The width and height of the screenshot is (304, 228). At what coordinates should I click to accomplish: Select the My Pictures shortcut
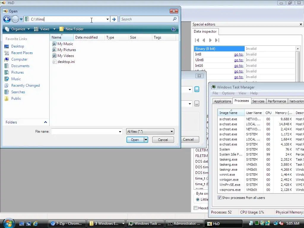[64, 50]
